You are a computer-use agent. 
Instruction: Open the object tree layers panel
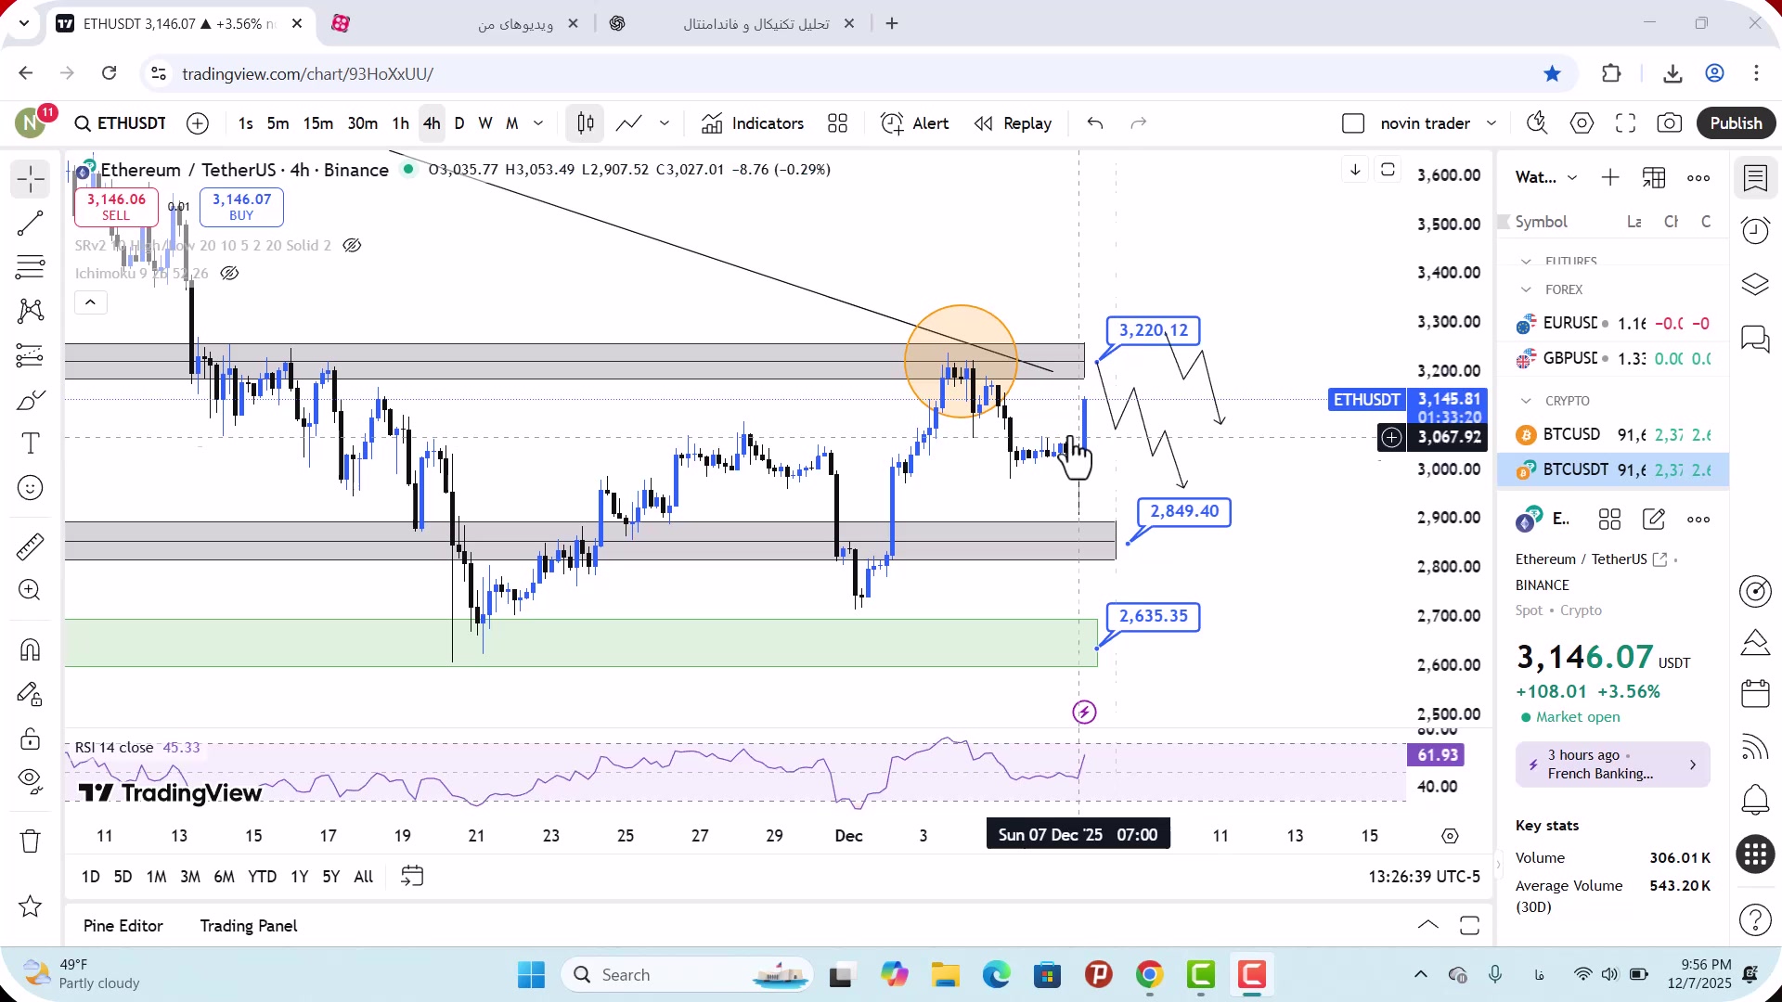coord(1755,284)
